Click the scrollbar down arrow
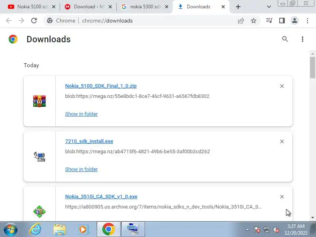This screenshot has height=237, width=316. click(x=312, y=218)
